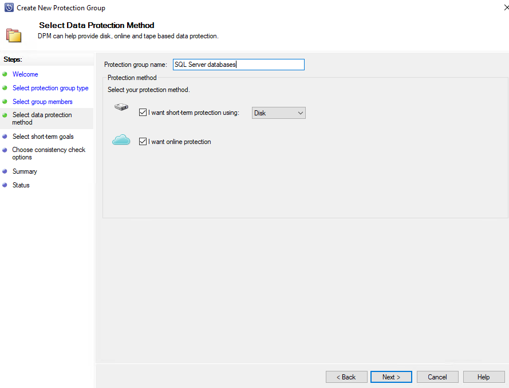Toggle the short-term protection checkbox
The height and width of the screenshot is (388, 509).
point(143,113)
